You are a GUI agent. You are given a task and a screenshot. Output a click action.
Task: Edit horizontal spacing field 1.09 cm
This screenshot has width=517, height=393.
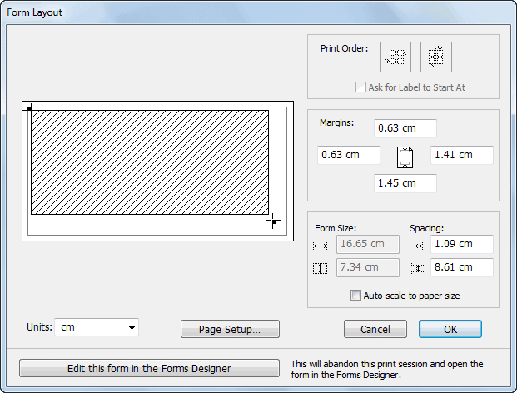coord(462,244)
